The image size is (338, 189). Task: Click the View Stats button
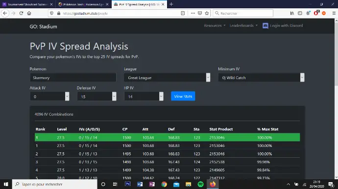point(183,96)
